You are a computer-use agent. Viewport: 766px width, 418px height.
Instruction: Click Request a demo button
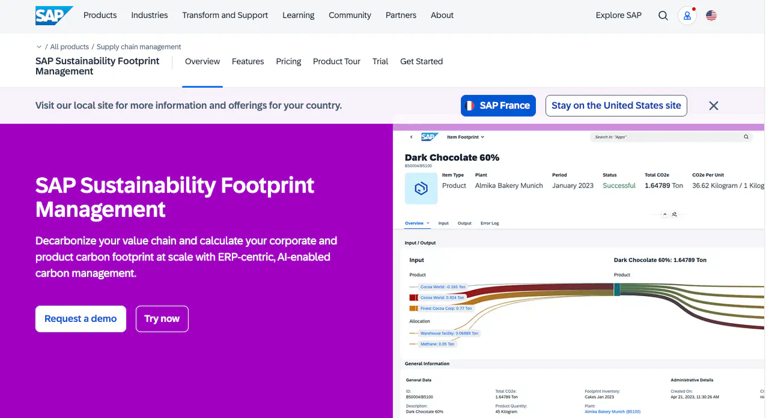81,319
